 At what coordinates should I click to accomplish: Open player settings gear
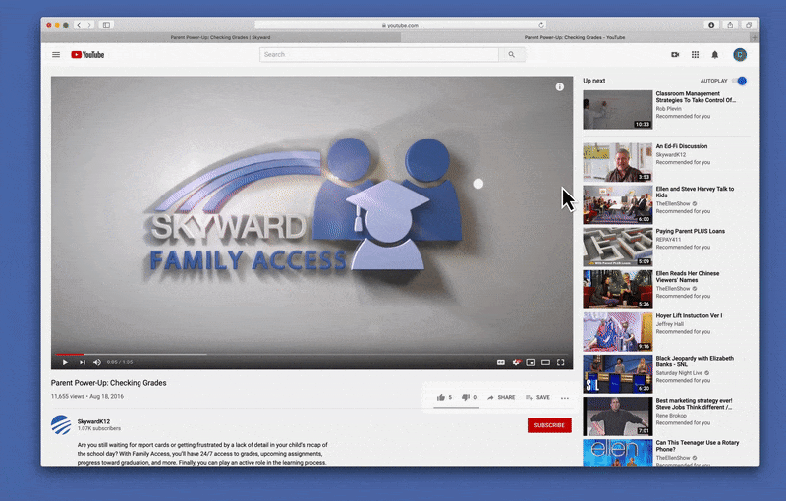(515, 362)
